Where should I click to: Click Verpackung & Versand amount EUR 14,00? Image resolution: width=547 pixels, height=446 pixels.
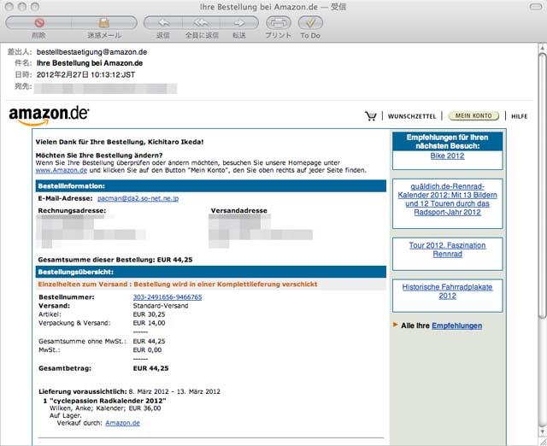[x=149, y=323]
